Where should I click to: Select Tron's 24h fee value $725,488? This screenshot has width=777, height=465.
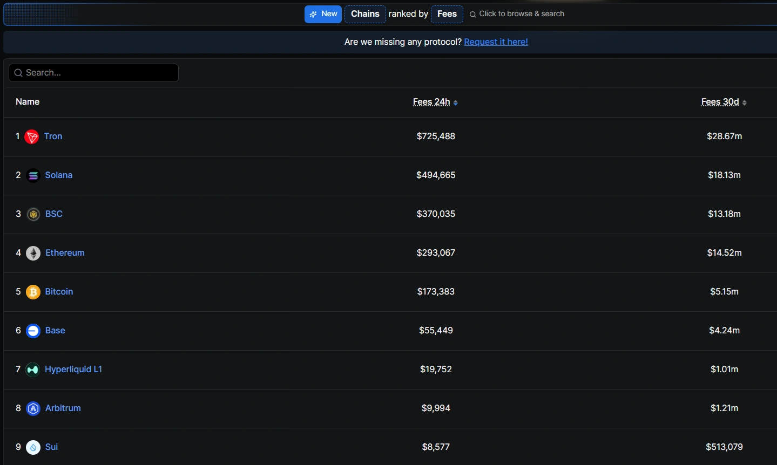436,136
